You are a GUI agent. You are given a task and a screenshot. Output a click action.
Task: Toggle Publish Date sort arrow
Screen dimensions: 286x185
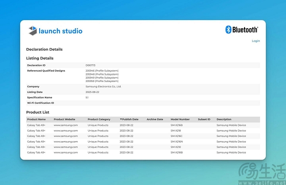point(121,119)
